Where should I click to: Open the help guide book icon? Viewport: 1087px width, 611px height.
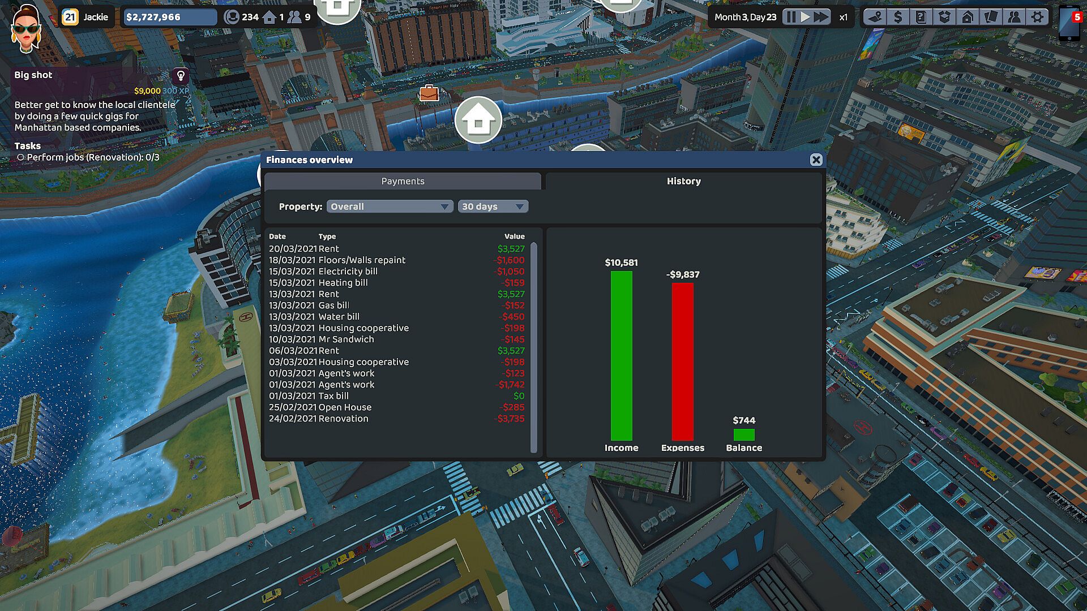point(921,17)
